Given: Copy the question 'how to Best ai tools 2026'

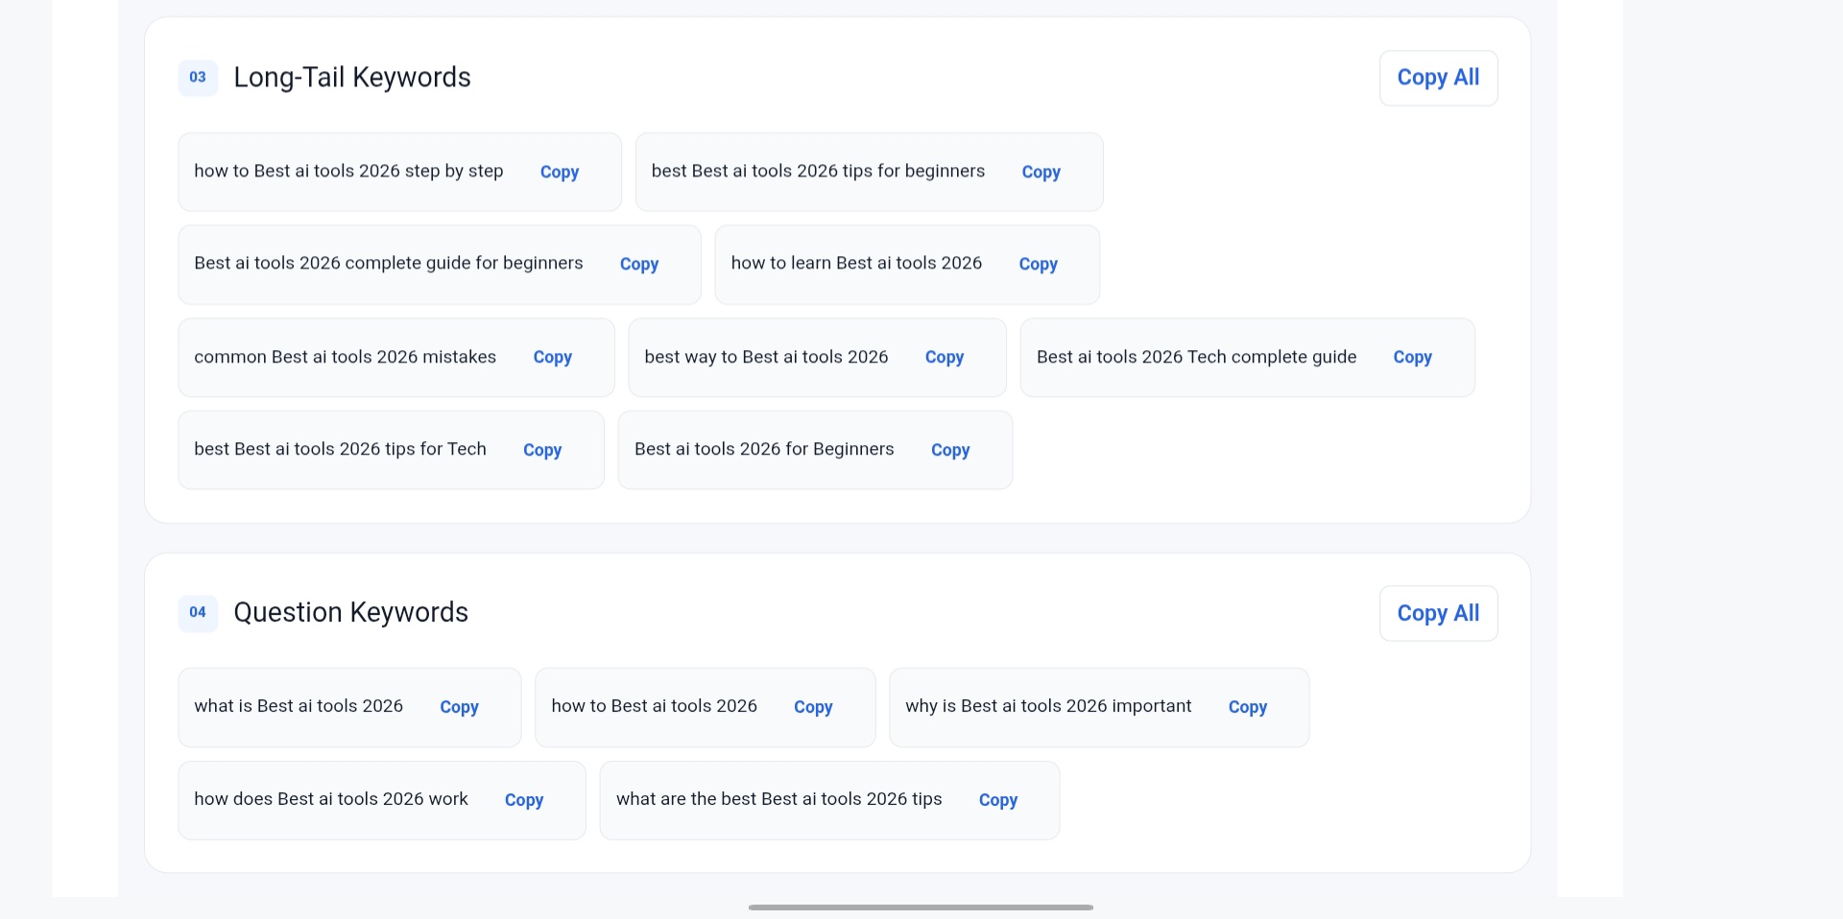Looking at the screenshot, I should tap(813, 707).
